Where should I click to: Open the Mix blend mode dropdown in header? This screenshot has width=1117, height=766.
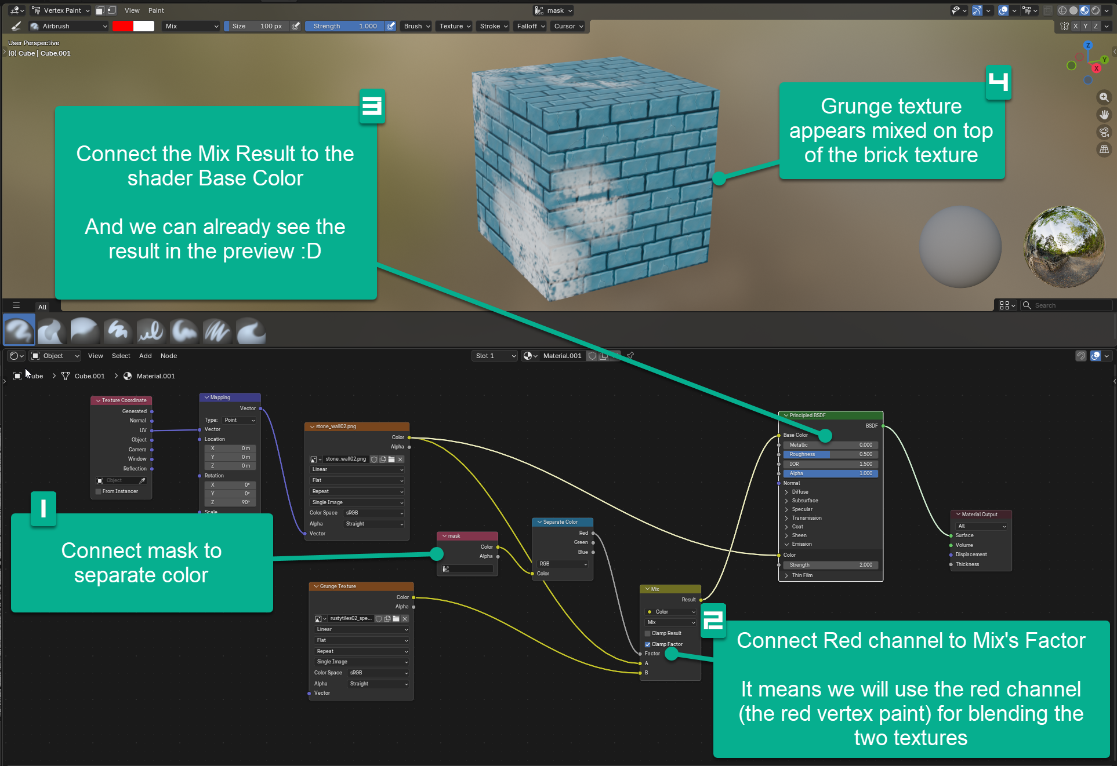[191, 26]
